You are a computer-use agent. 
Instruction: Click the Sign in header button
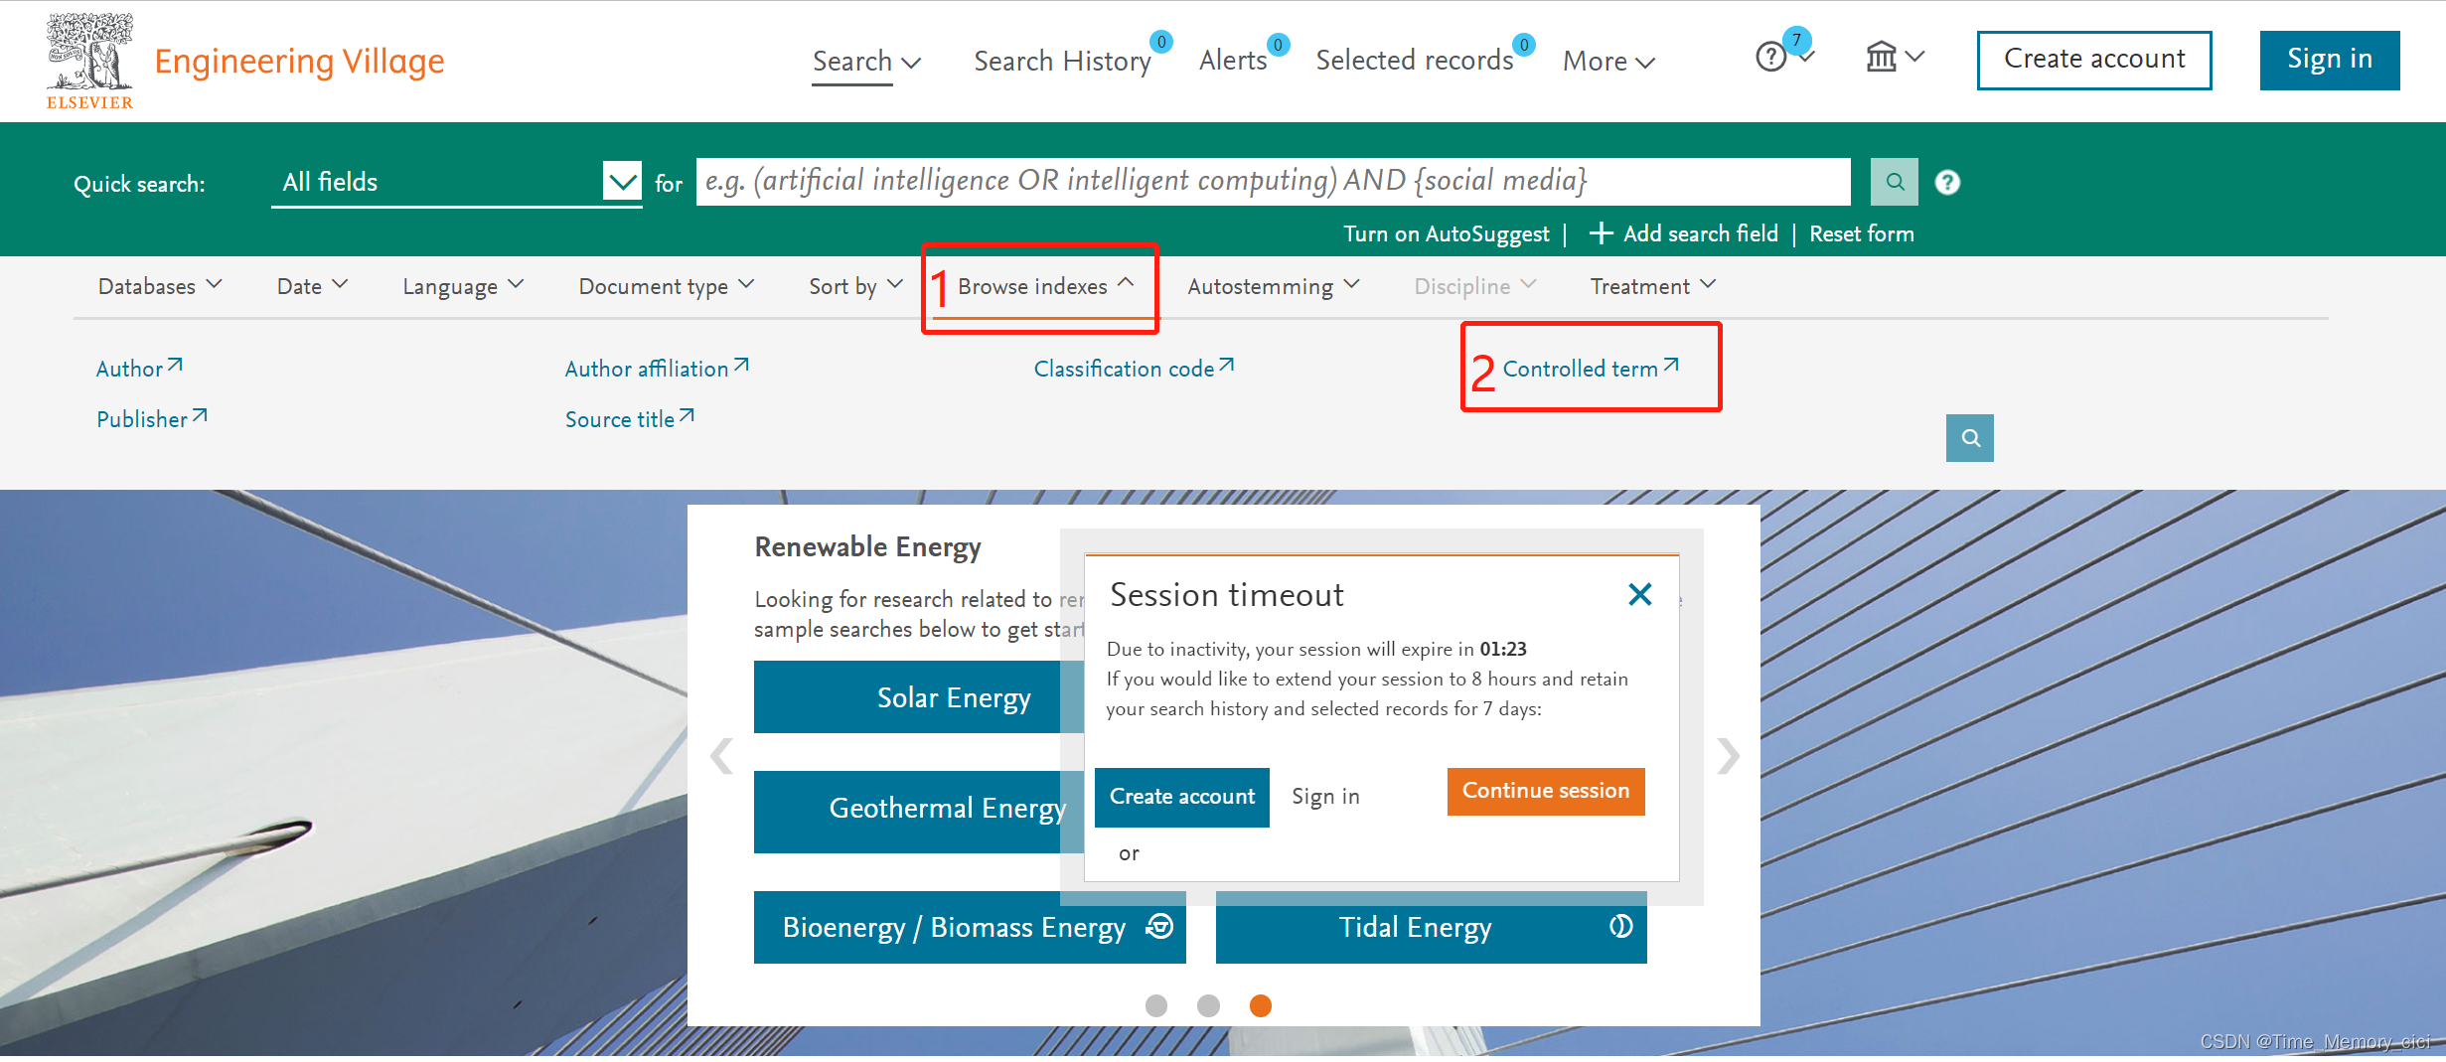(x=2330, y=60)
